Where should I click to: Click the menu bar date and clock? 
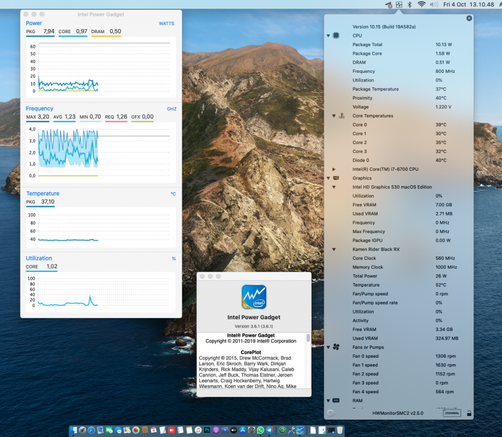468,5
